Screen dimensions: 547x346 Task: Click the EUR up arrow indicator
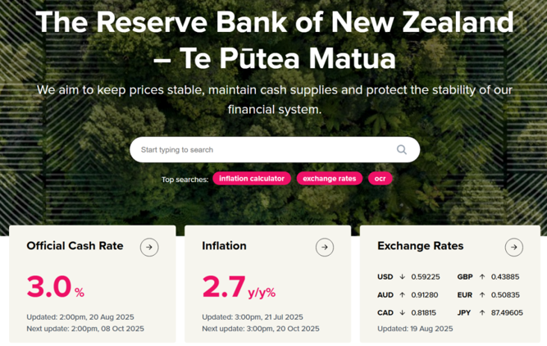pos(482,294)
